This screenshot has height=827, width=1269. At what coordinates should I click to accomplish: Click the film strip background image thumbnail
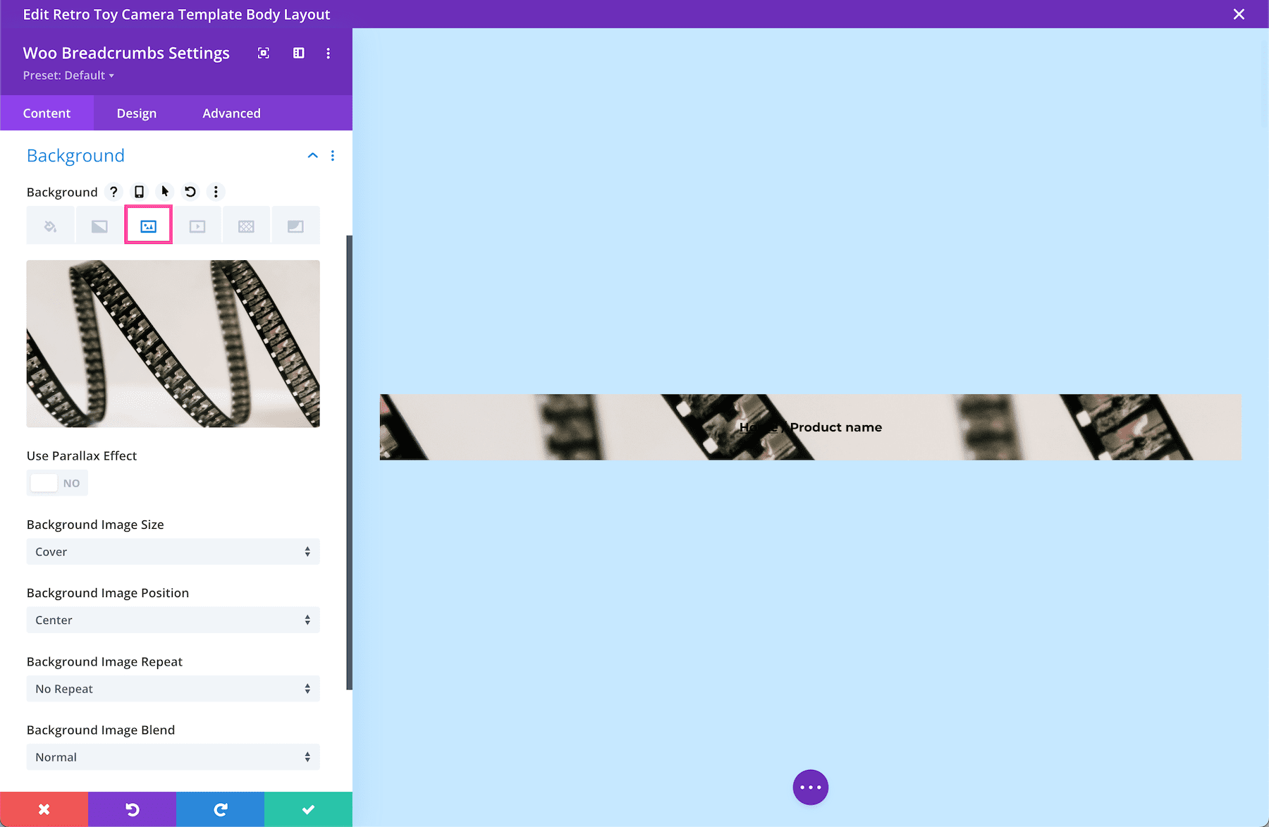click(x=173, y=343)
